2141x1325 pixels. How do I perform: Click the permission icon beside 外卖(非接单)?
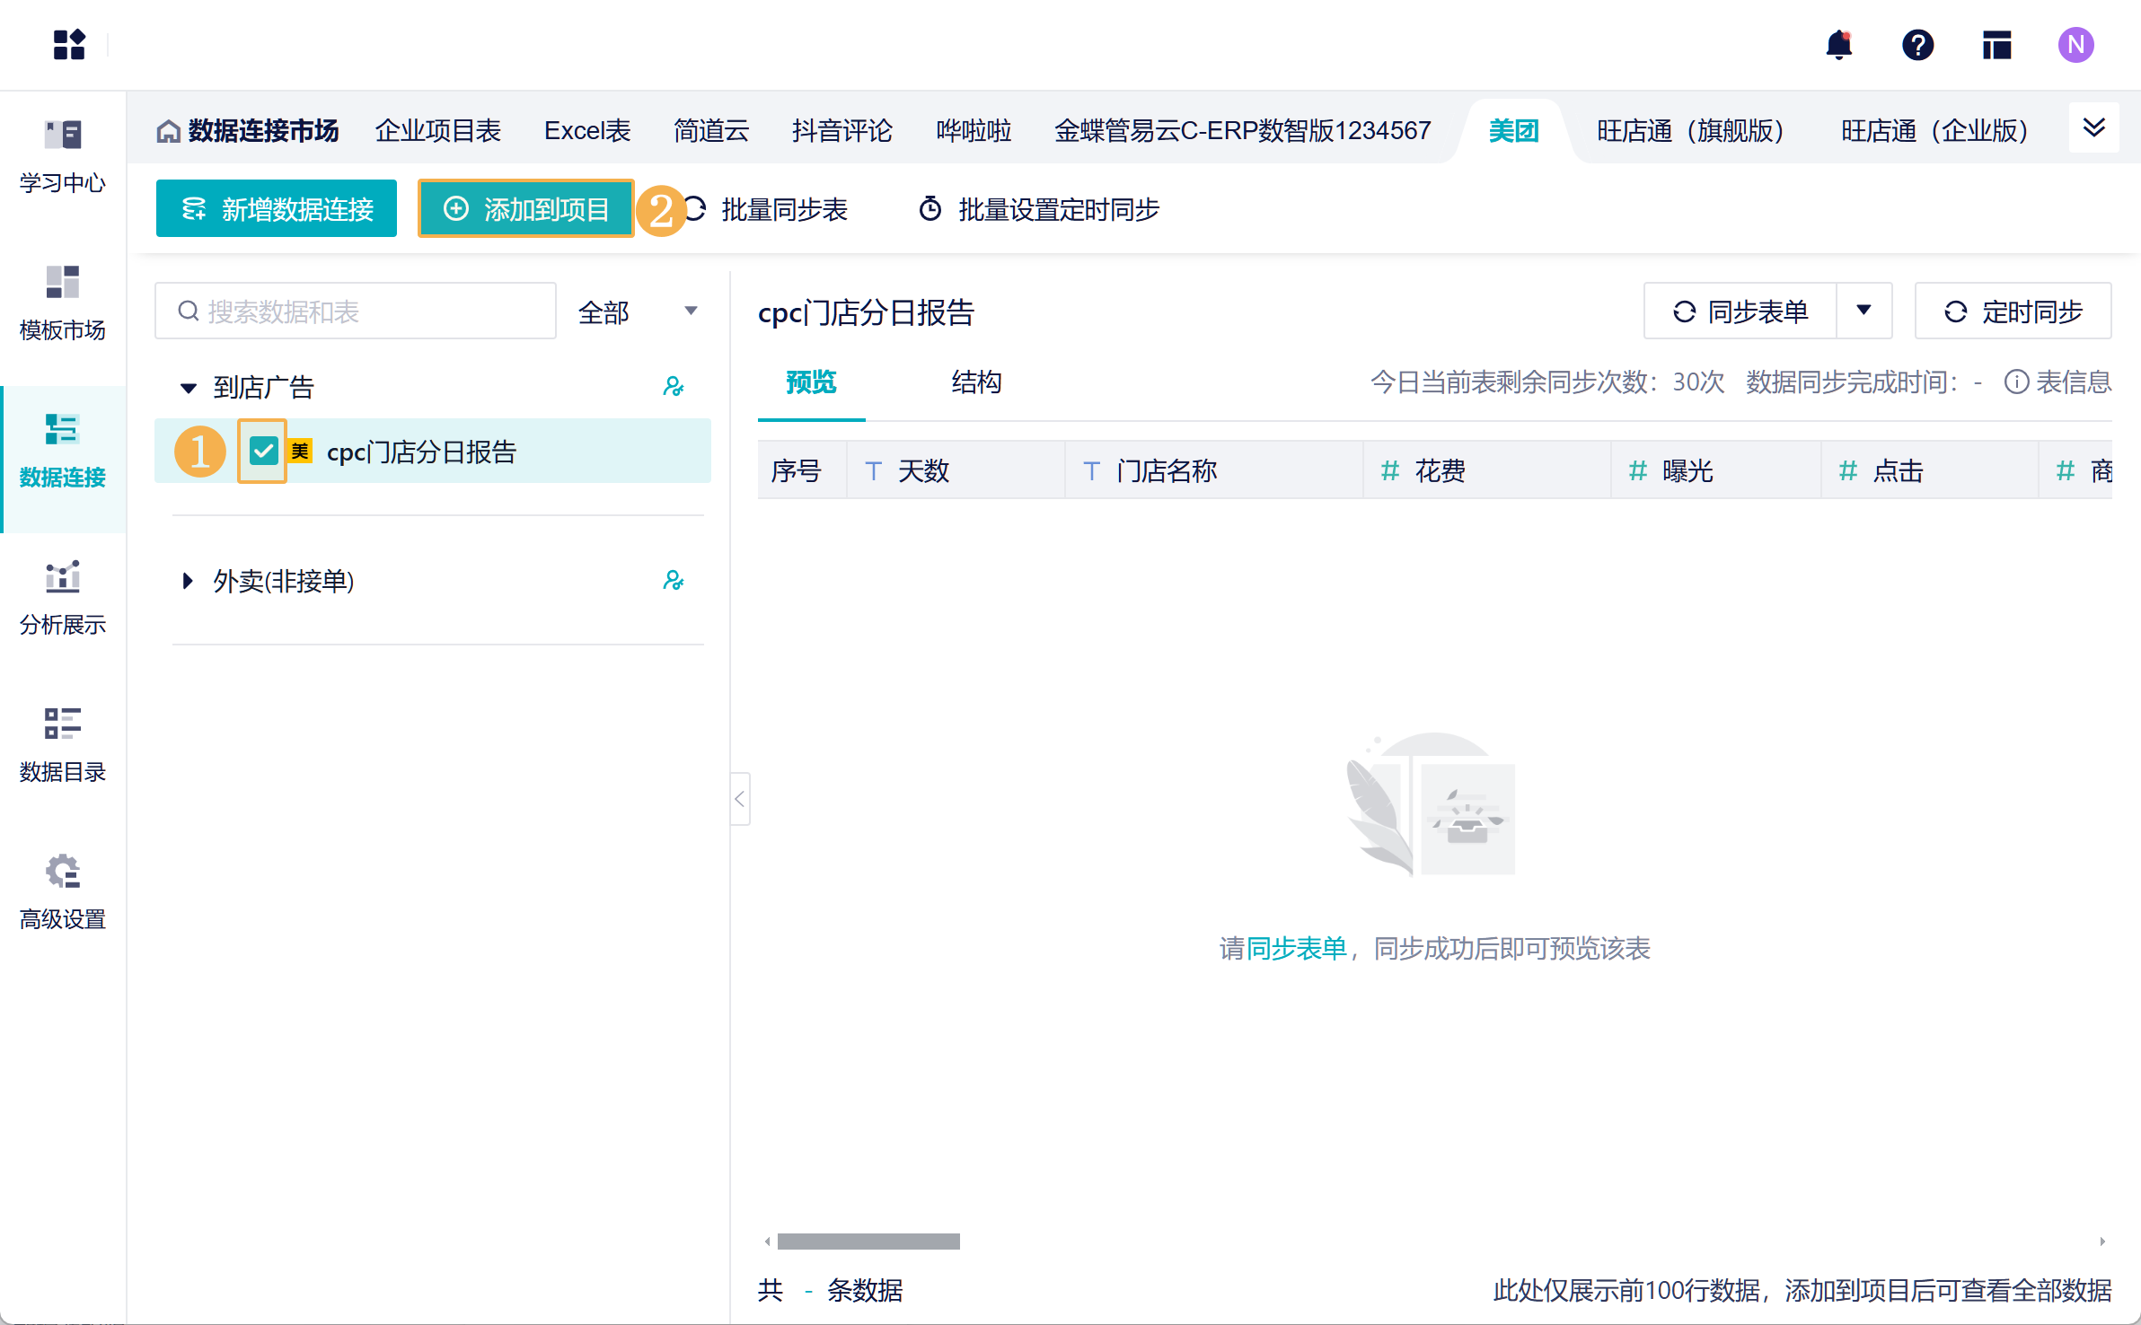673,581
